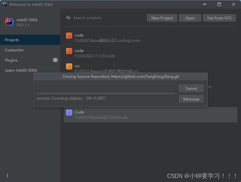
Task: Open the options menu with three dots
Action: pyautogui.click(x=7, y=176)
